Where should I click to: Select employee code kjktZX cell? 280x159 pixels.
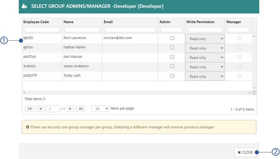[42, 38]
